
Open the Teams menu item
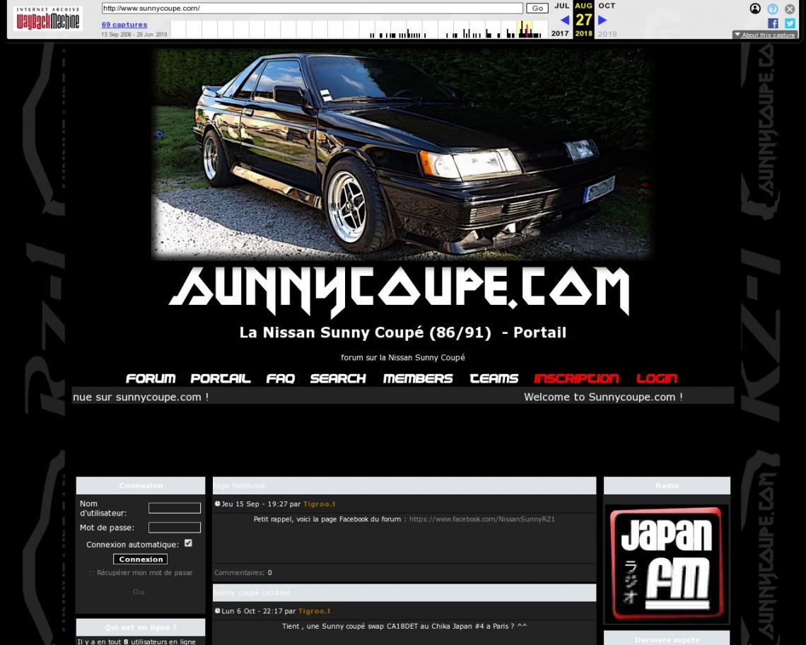pyautogui.click(x=494, y=378)
